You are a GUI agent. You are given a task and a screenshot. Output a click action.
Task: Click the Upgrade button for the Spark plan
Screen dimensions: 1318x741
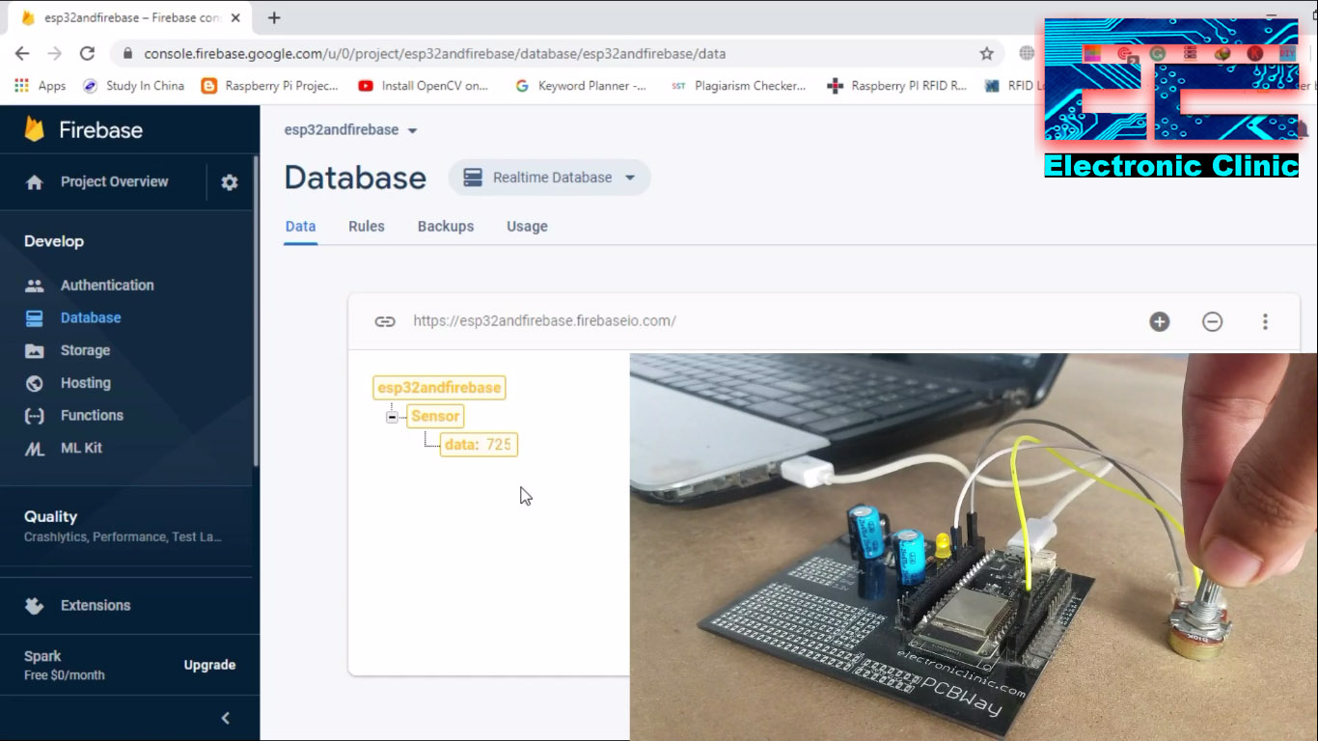[207, 665]
